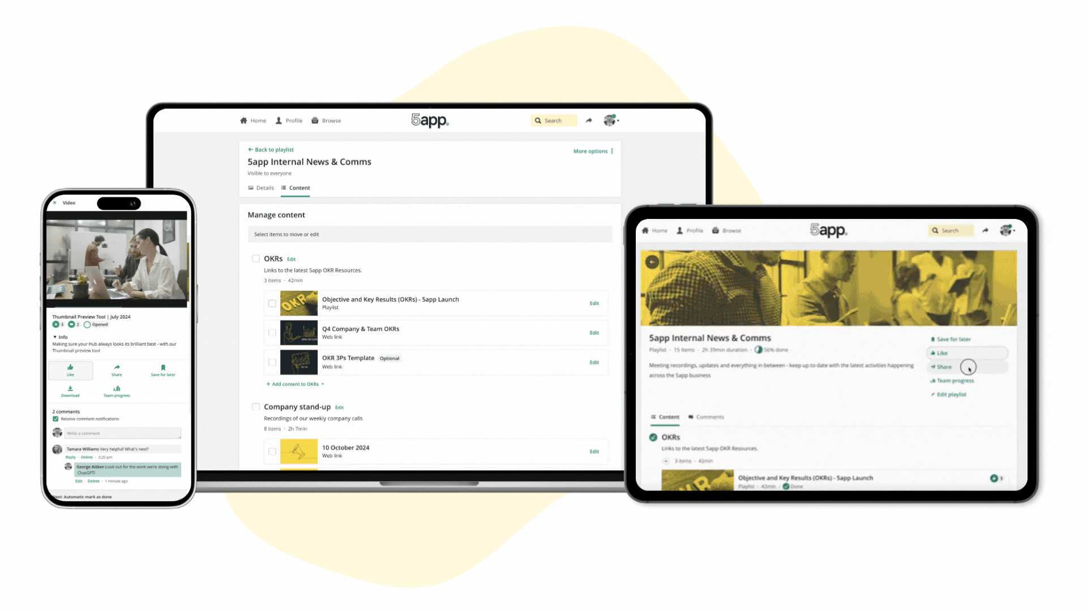This screenshot has height=611, width=1087.
Task: Switch to the Content tab
Action: coord(297,187)
